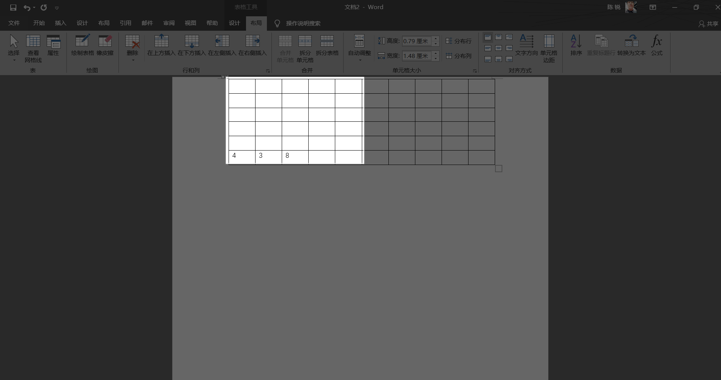Image resolution: width=721 pixels, height=380 pixels.
Task: Open the 单元格大小 dialog launcher
Action: coord(475,71)
